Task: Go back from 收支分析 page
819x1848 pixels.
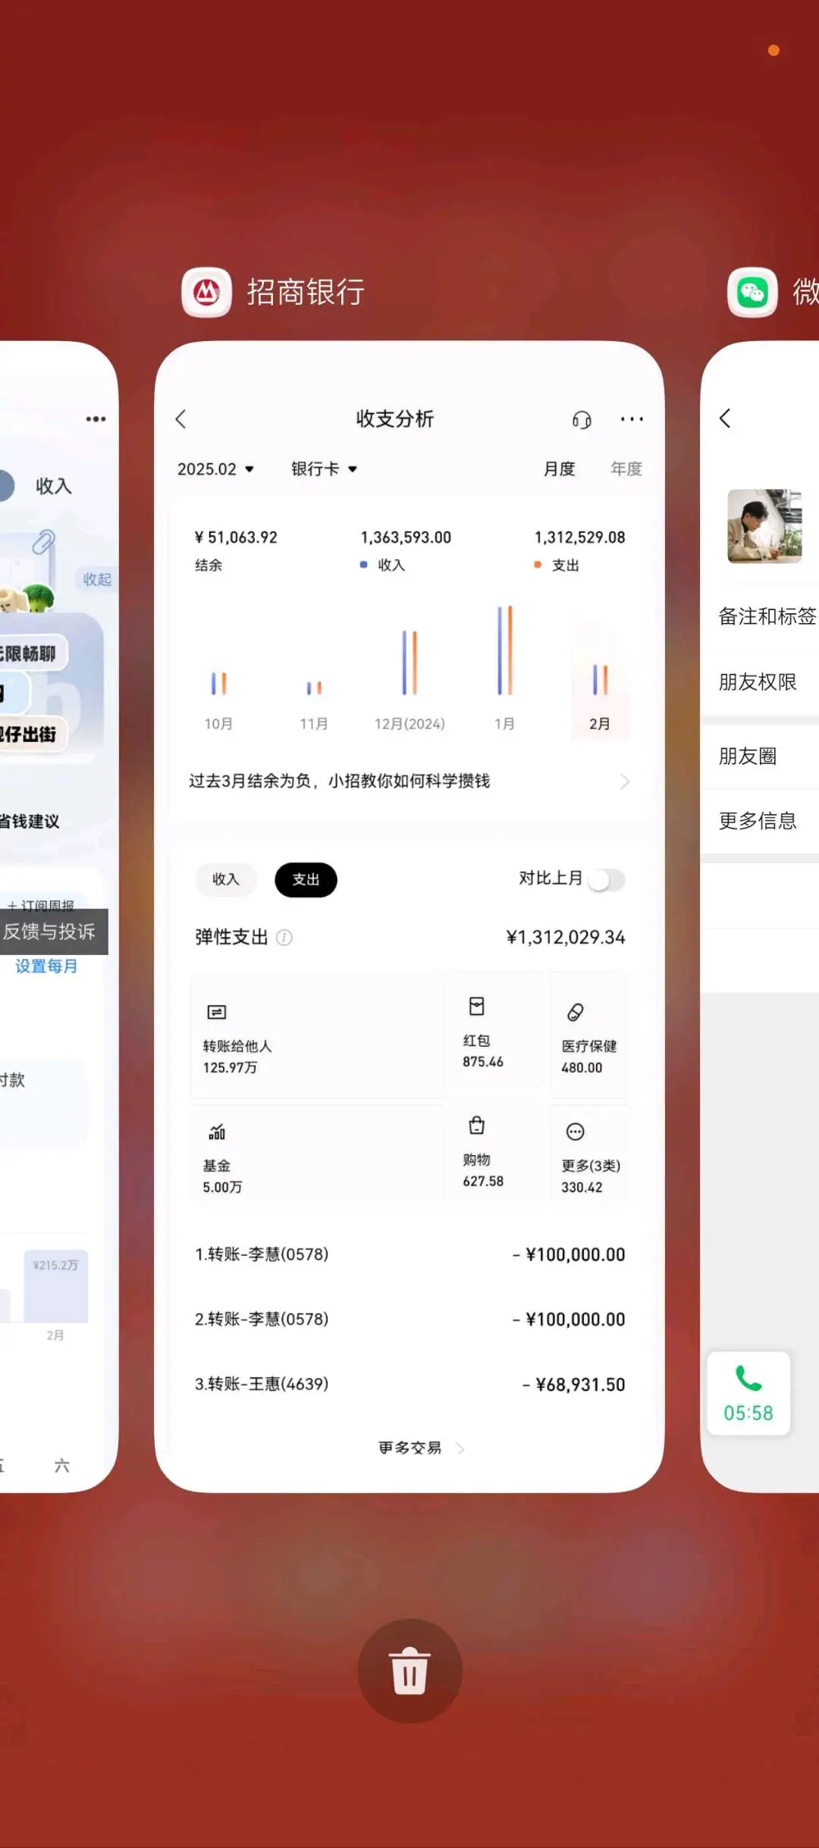Action: coord(180,419)
